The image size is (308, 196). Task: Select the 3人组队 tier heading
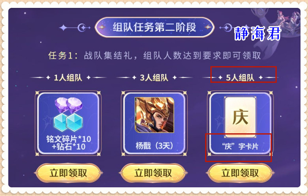point(154,78)
